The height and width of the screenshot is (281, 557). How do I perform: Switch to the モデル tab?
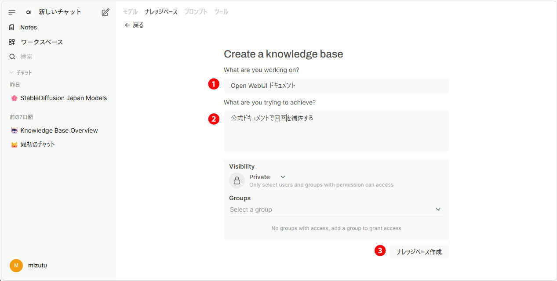[130, 12]
